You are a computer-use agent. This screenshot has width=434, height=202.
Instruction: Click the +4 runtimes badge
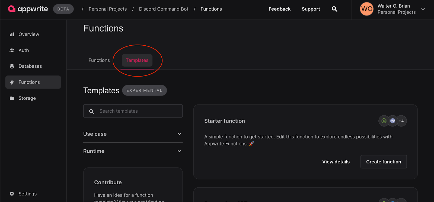(x=401, y=121)
